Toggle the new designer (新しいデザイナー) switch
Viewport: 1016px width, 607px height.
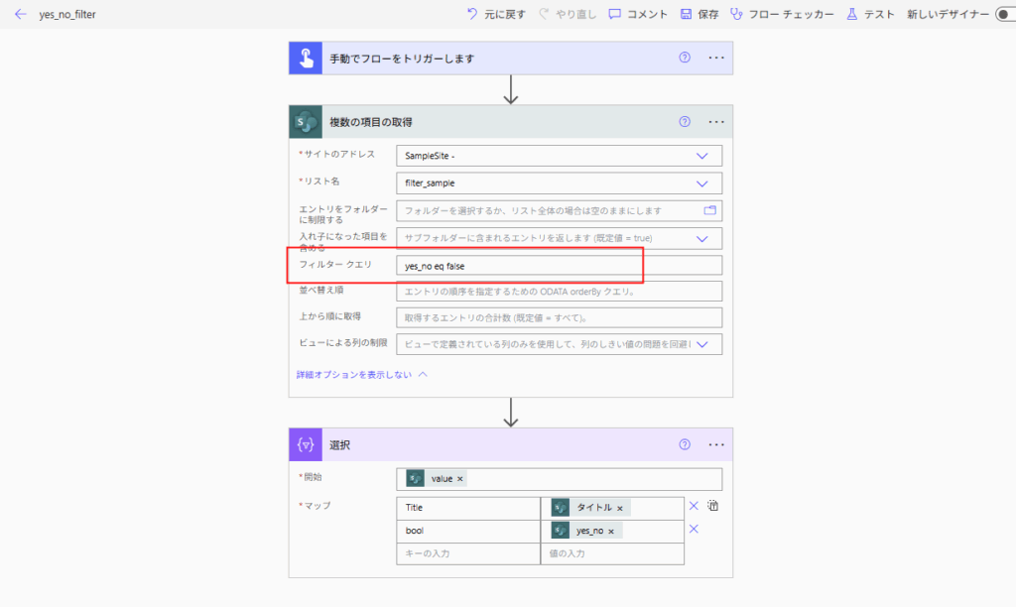(x=1006, y=14)
